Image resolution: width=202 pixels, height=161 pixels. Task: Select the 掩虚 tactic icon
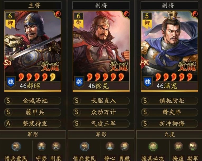point(178,146)
